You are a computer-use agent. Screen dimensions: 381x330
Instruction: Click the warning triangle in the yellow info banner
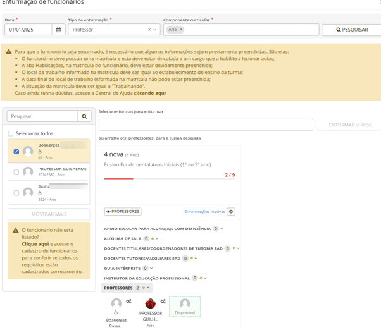pos(9,52)
